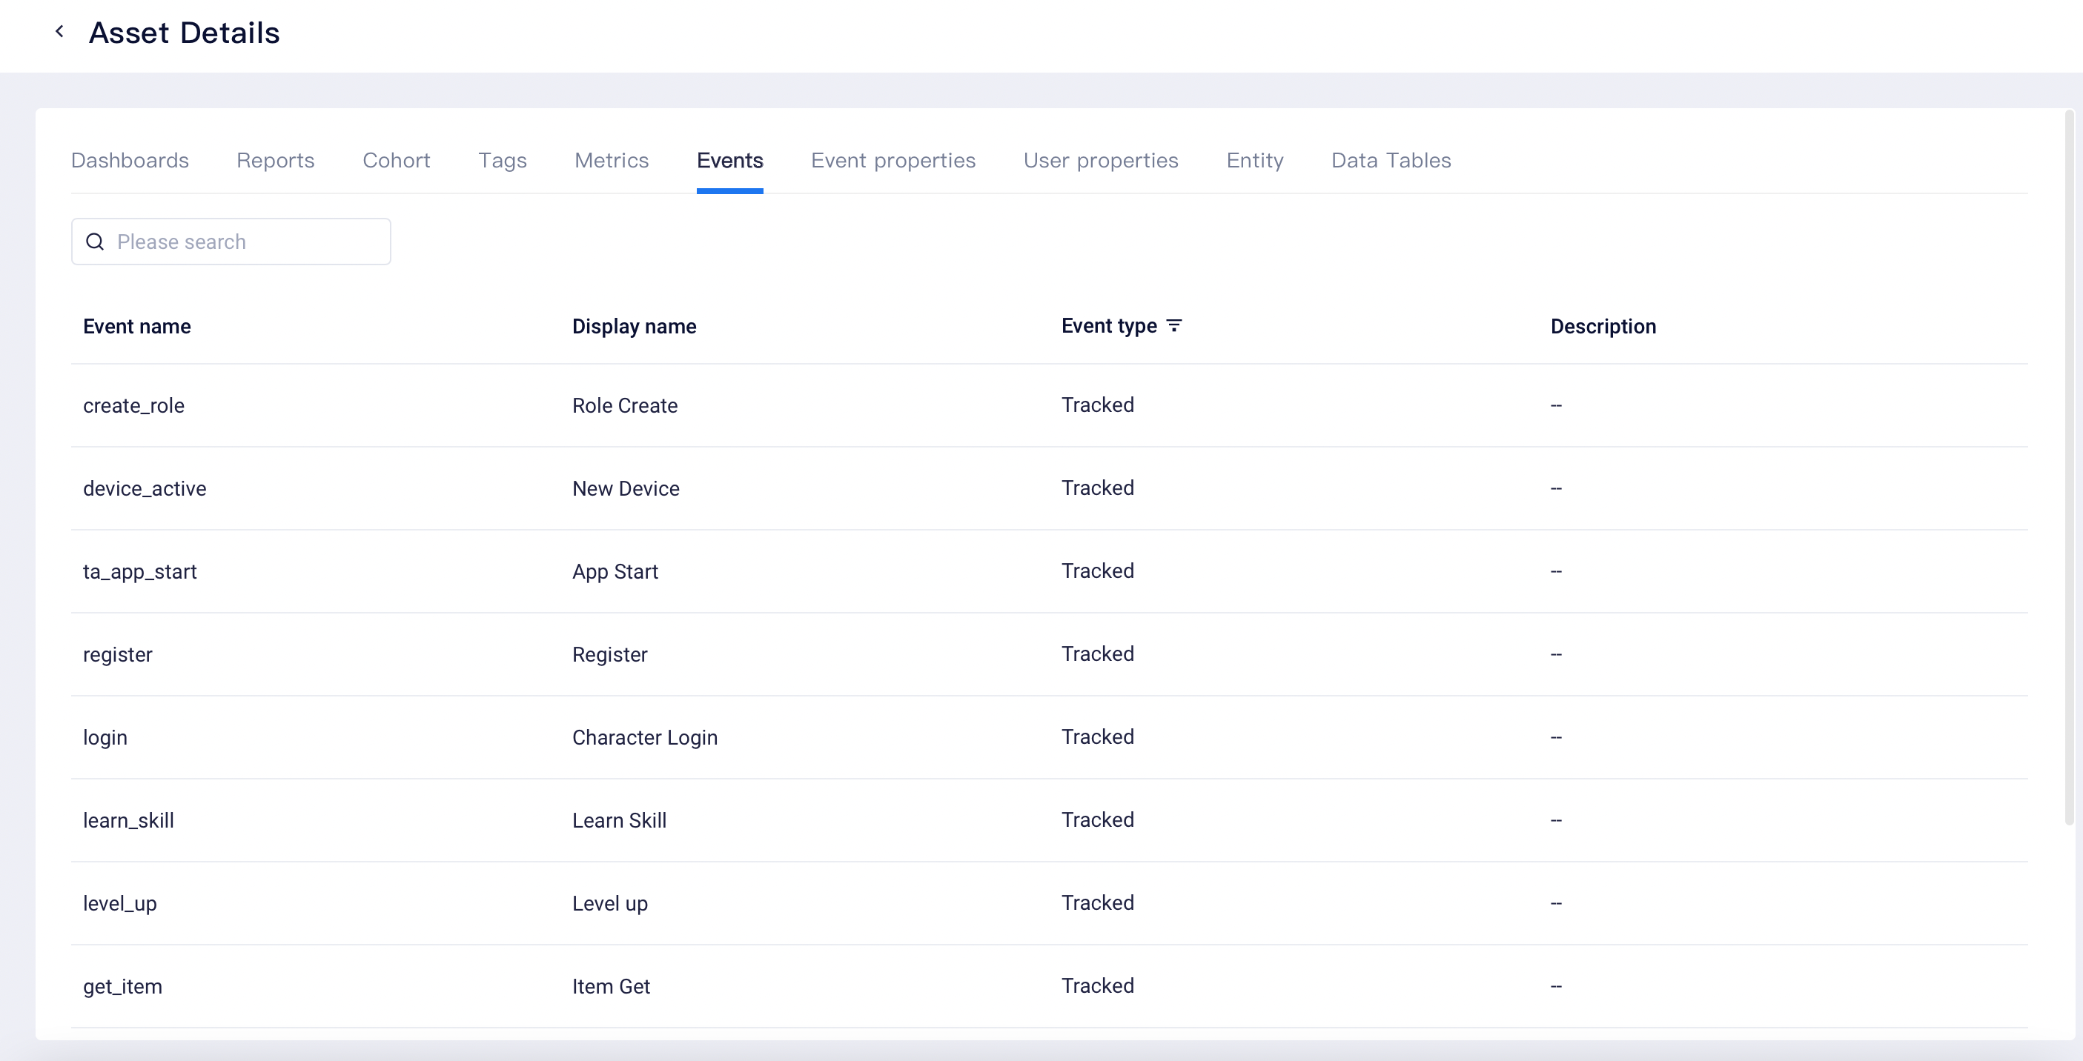Open the Reports tab
Viewport: 2083px width, 1061px height.
[276, 160]
